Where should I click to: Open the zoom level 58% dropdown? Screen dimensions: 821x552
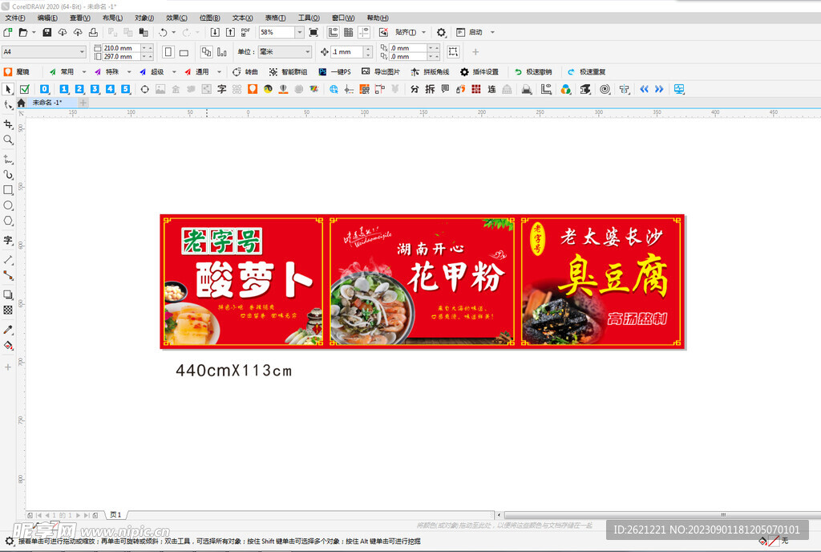(300, 32)
